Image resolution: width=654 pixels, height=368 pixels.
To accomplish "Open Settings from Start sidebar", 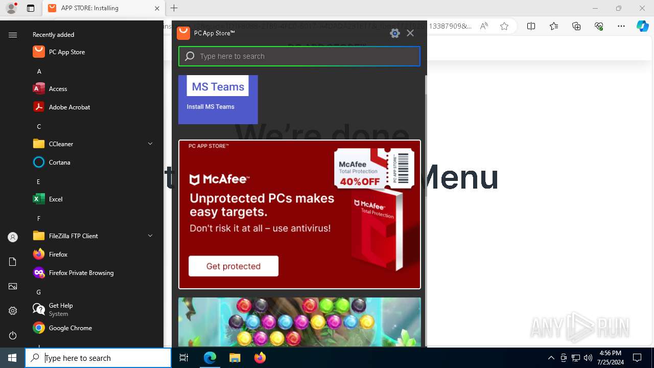I will tap(13, 311).
